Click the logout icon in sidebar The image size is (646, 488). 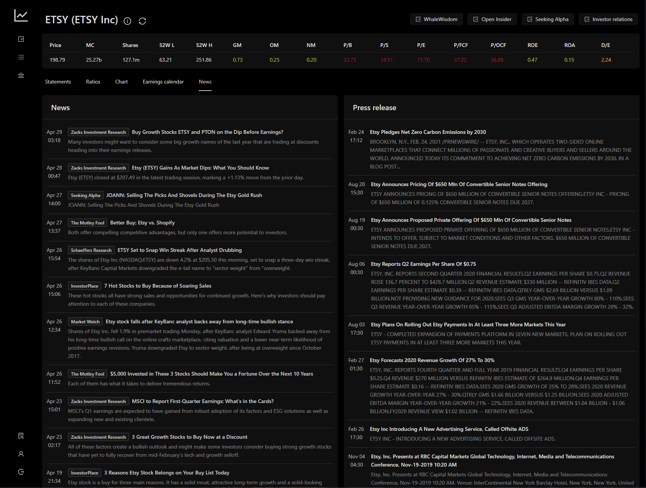click(x=21, y=472)
